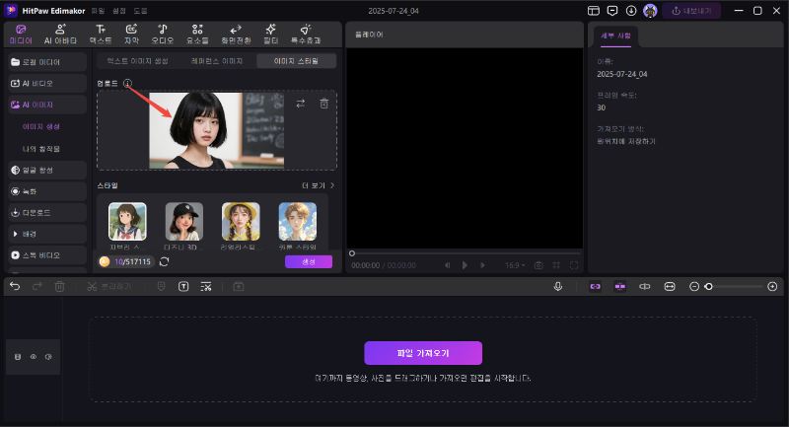Viewport: 789px width, 427px height.
Task: Toggle the preview-axis icon
Action: pyautogui.click(x=645, y=286)
